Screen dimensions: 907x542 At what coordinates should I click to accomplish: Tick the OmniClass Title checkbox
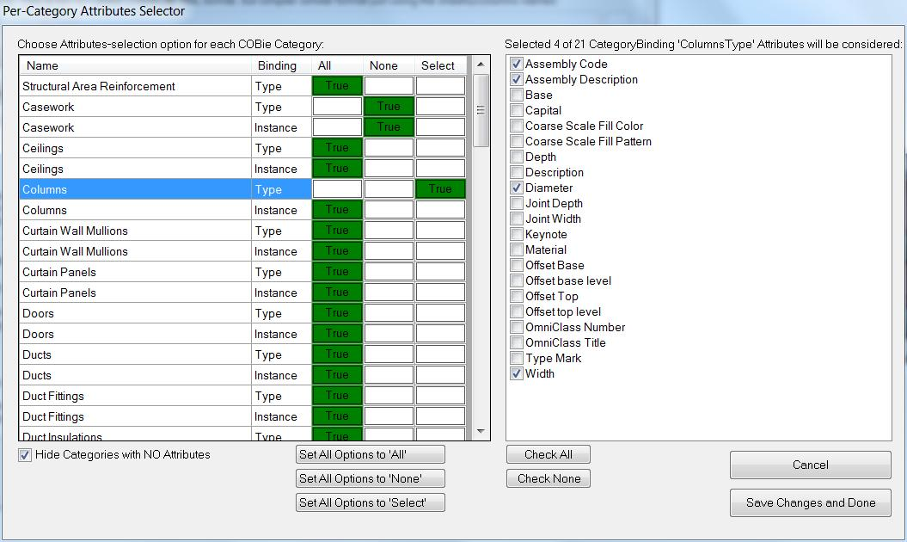(x=517, y=342)
